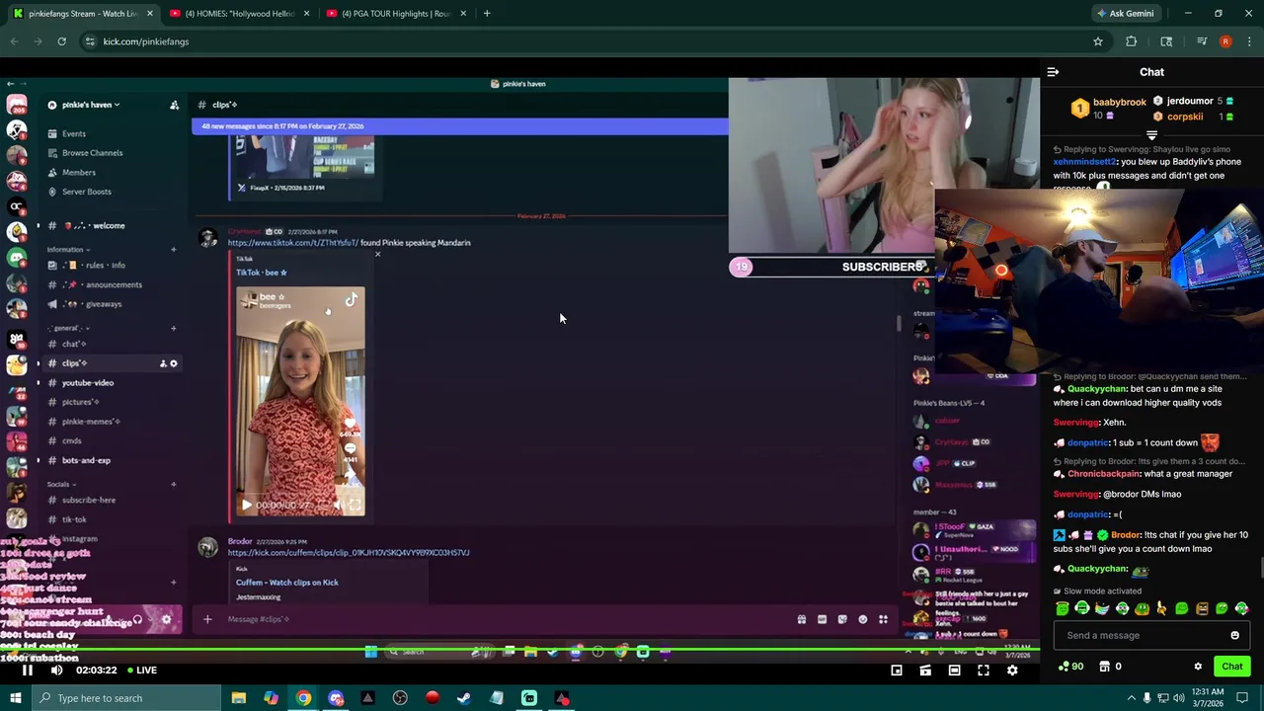
Task: Click the Message #clips input box
Action: click(494, 619)
